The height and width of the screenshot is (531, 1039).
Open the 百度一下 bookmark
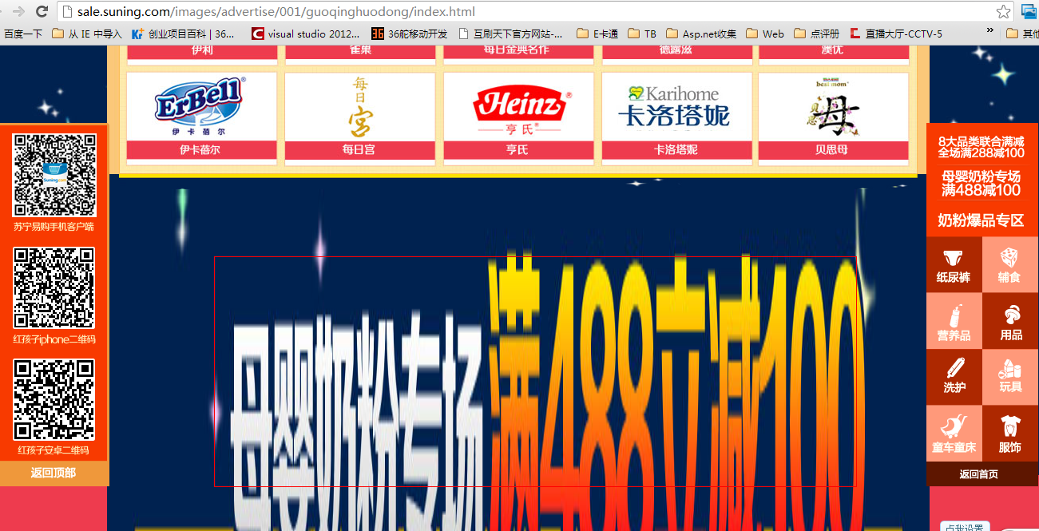(x=23, y=34)
